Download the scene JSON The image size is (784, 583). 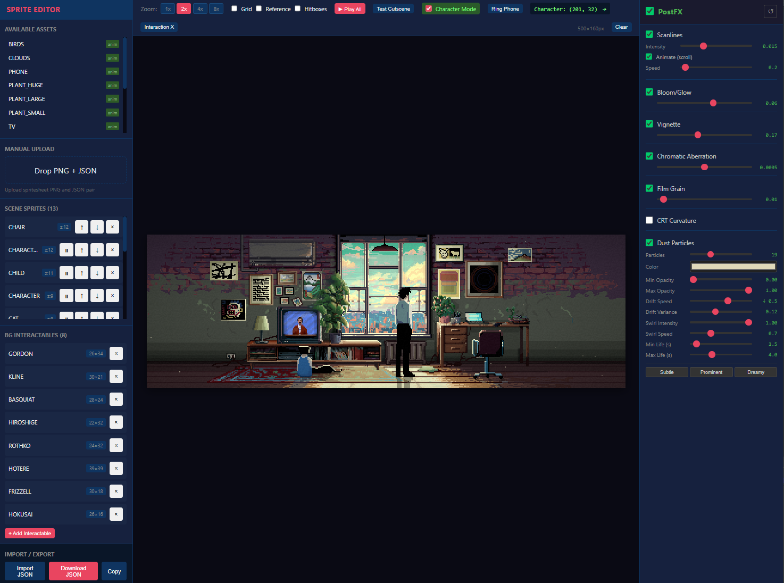[x=73, y=571]
